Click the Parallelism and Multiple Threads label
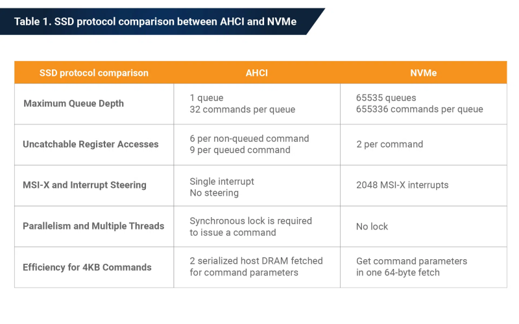The image size is (519, 324). pos(93,226)
